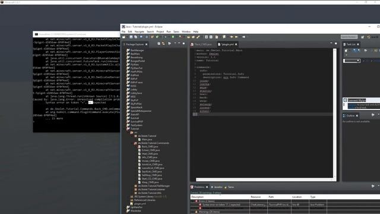Click the Connect Mylyn heading

[x=357, y=100]
